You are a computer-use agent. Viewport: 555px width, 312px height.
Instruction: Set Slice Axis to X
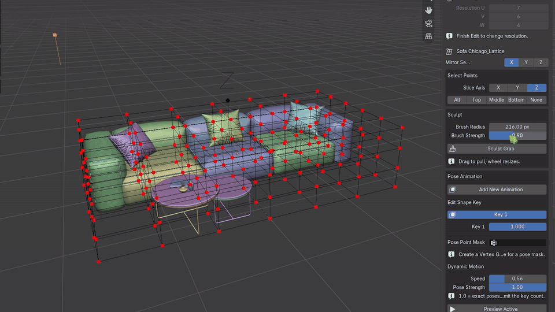tap(498, 88)
